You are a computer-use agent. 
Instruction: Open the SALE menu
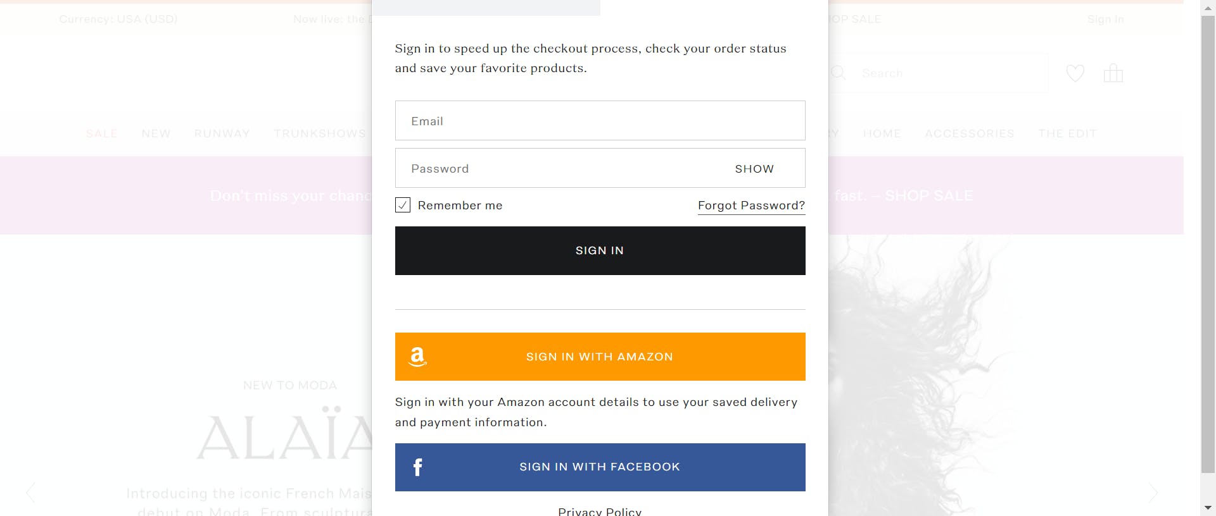(102, 133)
